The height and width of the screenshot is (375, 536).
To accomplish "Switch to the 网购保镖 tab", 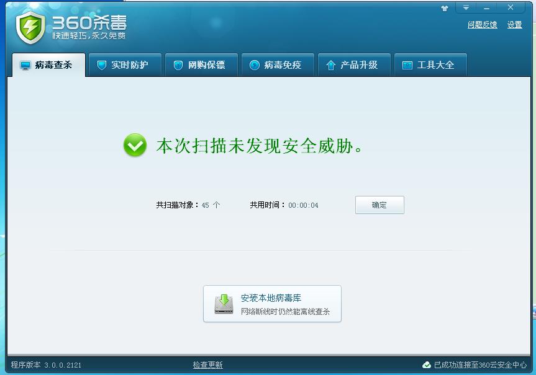I will tap(201, 65).
